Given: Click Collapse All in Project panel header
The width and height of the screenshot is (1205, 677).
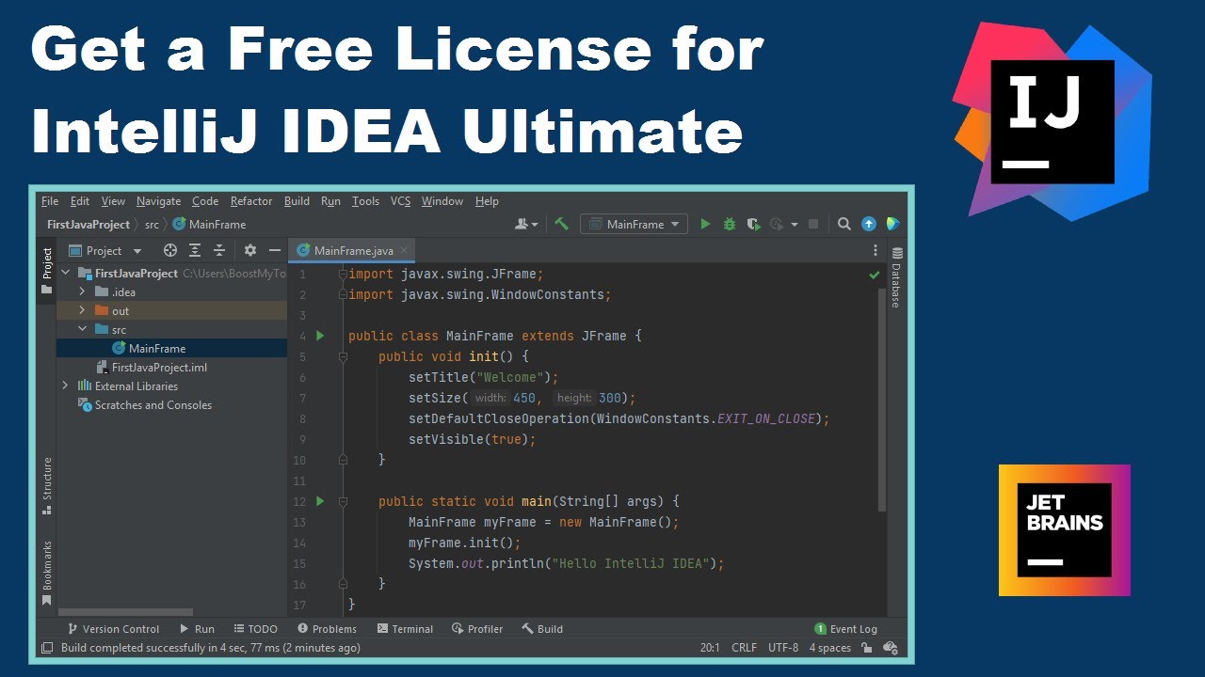Looking at the screenshot, I should click(219, 250).
